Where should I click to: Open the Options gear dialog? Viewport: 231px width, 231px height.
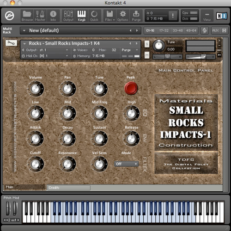tap(123, 16)
